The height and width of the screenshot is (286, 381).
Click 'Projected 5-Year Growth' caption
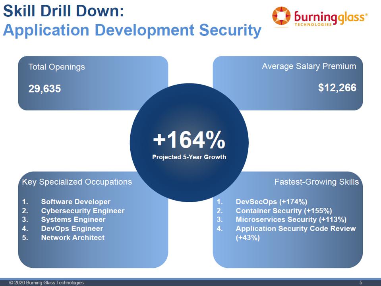189,157
